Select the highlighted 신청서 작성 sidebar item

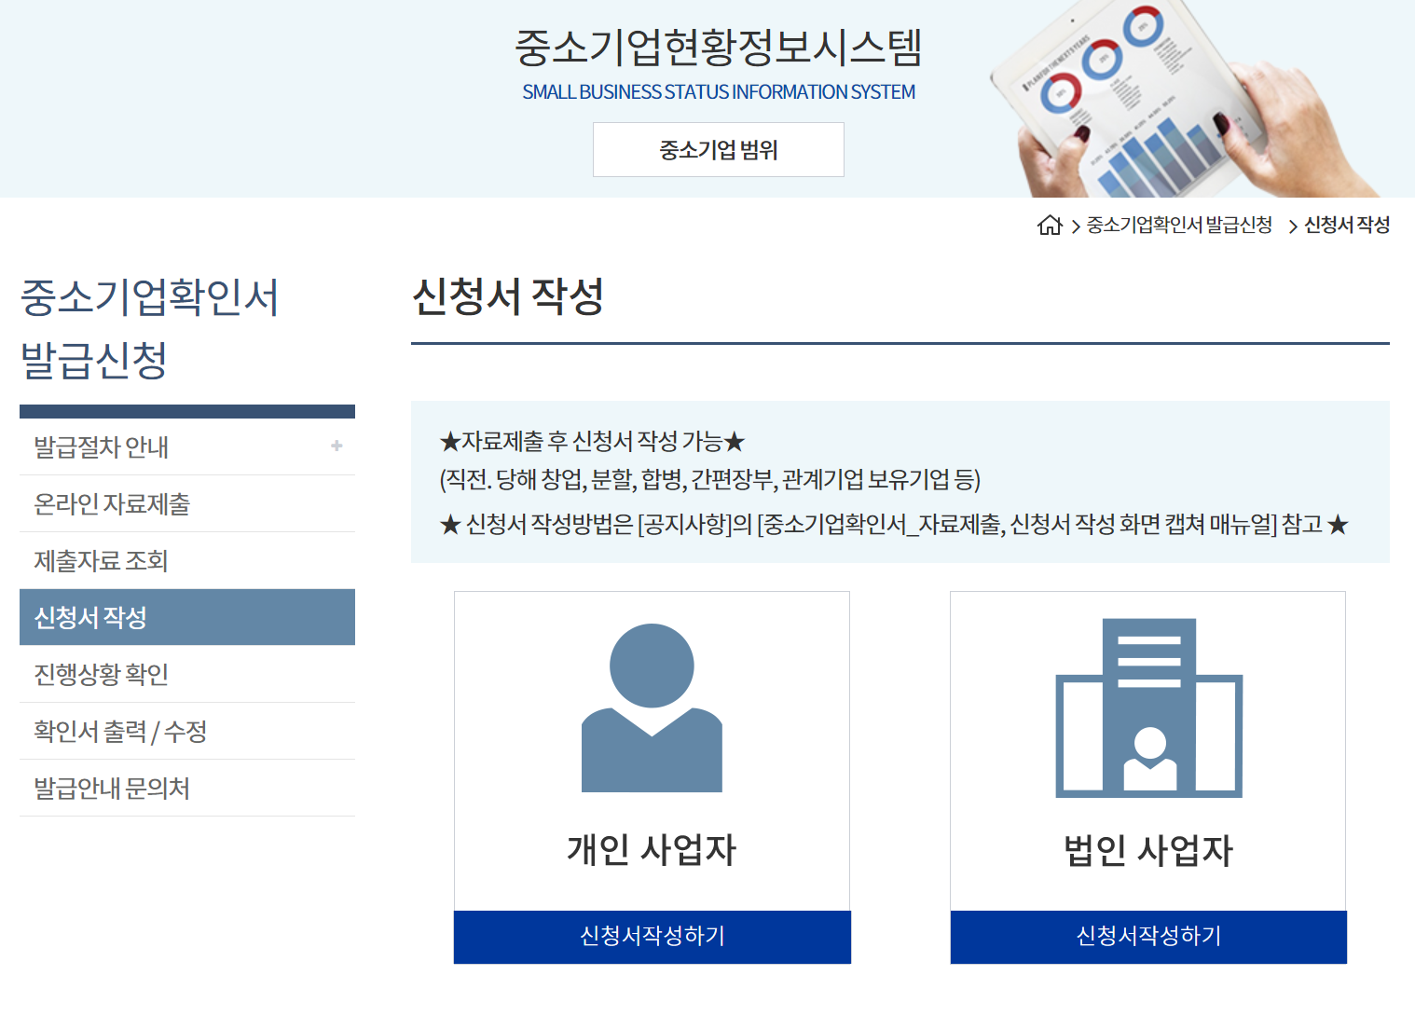pos(187,617)
